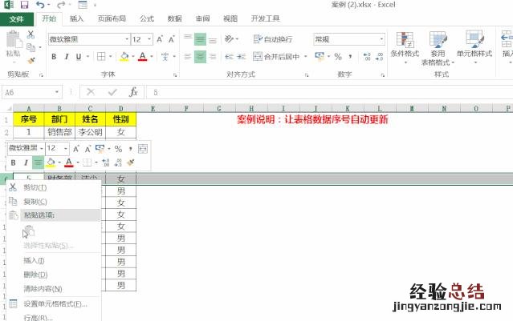Click the Save icon in quick access toolbar
Image resolution: width=513 pixels, height=321 pixels.
tap(24, 5)
